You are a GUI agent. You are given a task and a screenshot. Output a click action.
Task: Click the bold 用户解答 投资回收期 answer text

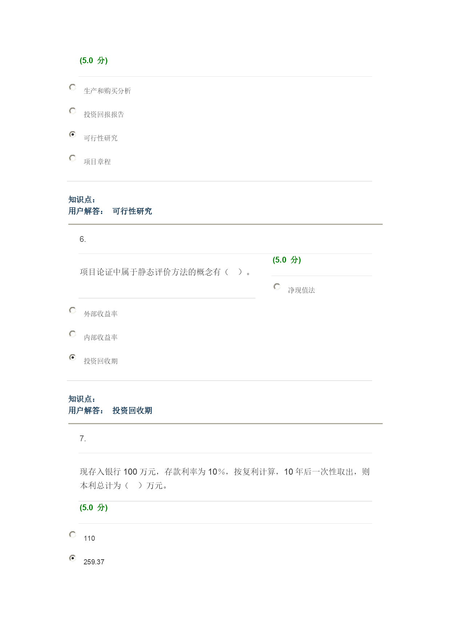pyautogui.click(x=110, y=410)
